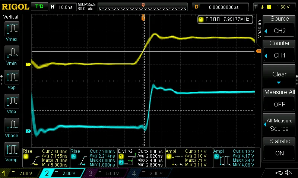
Task: Click the waveform memory overview bar
Action: pos(143,7)
